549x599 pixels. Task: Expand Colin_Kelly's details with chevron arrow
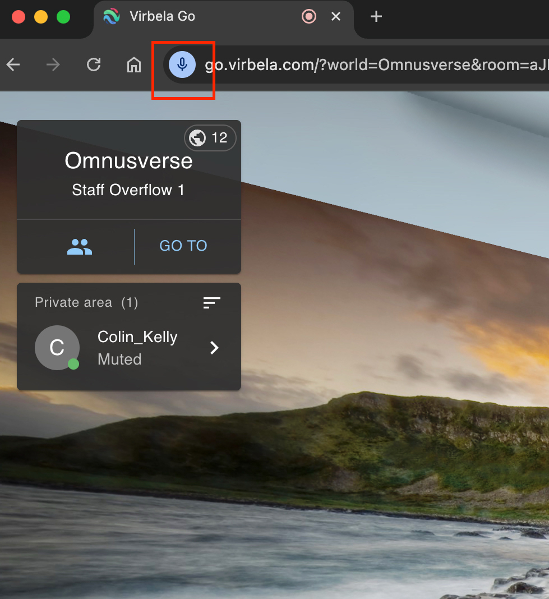(x=214, y=348)
